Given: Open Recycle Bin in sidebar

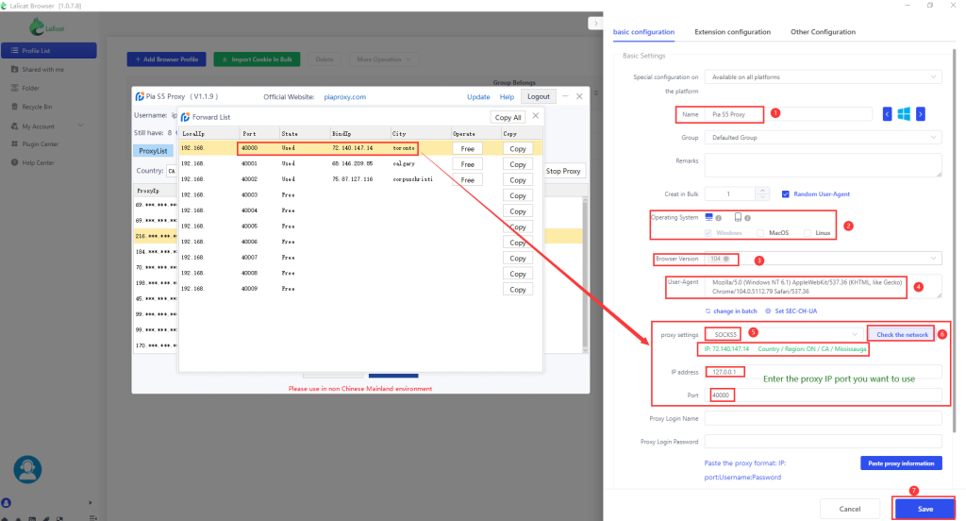Looking at the screenshot, I should [x=31, y=107].
